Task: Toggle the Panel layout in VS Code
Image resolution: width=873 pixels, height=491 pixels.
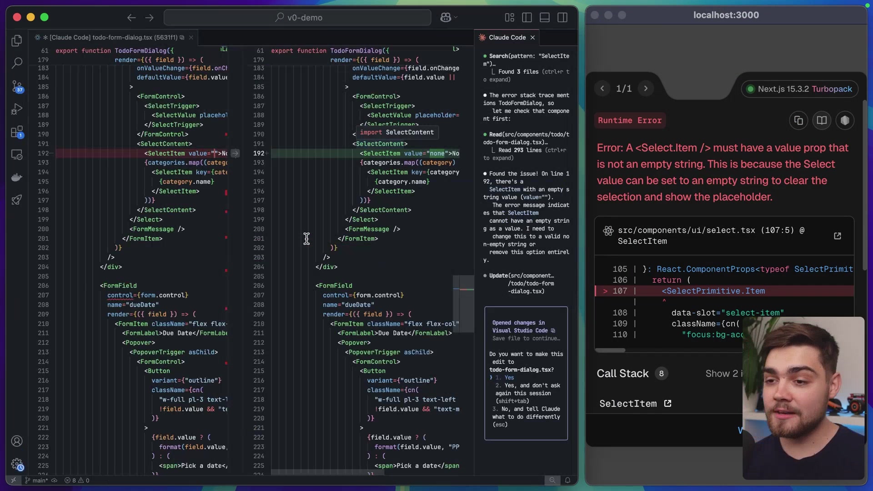Action: pos(544,17)
